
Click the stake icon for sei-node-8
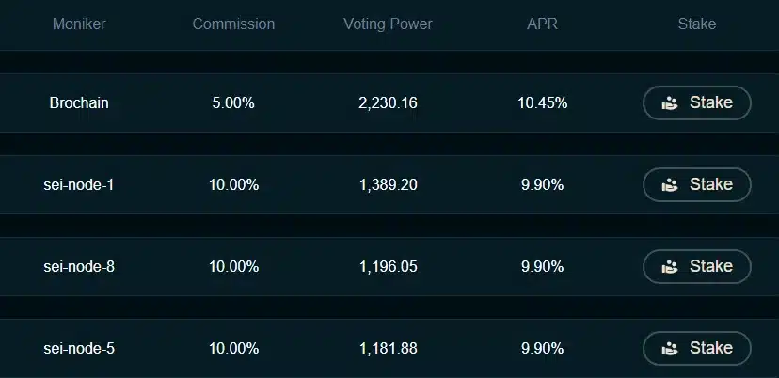(x=670, y=267)
